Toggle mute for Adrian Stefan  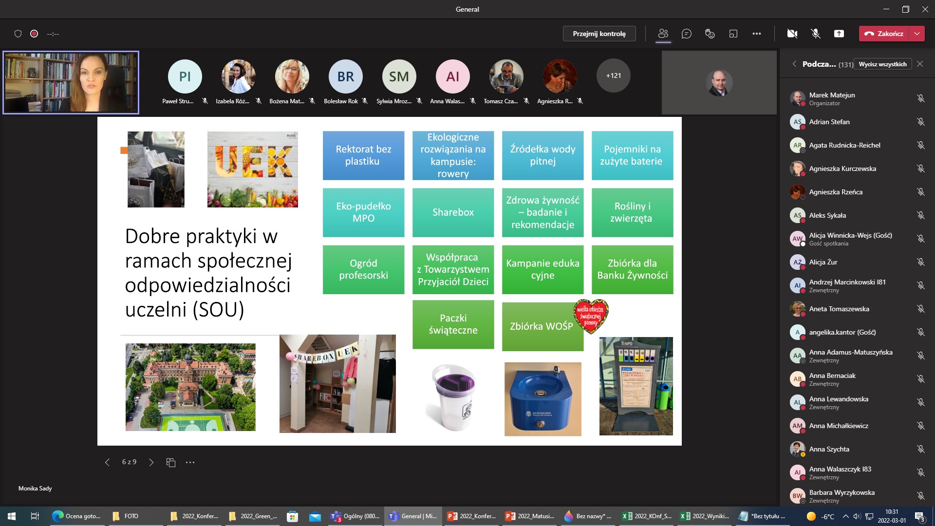tap(921, 122)
